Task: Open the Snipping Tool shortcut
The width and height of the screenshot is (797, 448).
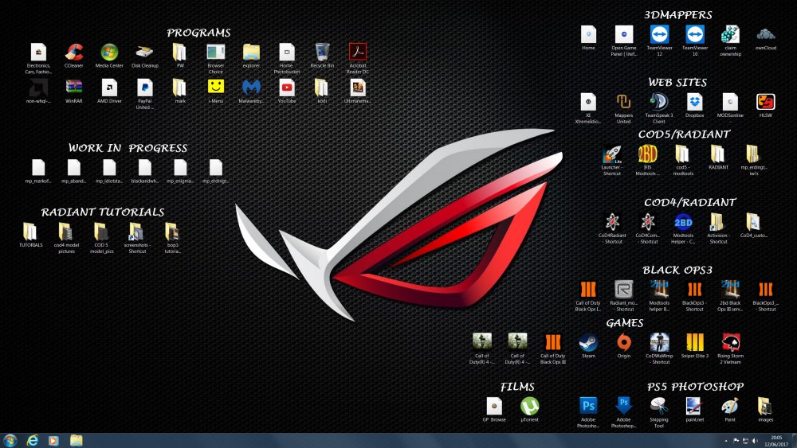Action: pyautogui.click(x=659, y=406)
